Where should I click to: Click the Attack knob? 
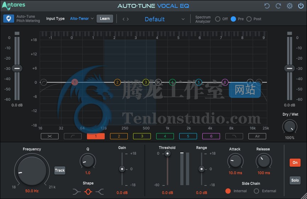tap(235, 161)
